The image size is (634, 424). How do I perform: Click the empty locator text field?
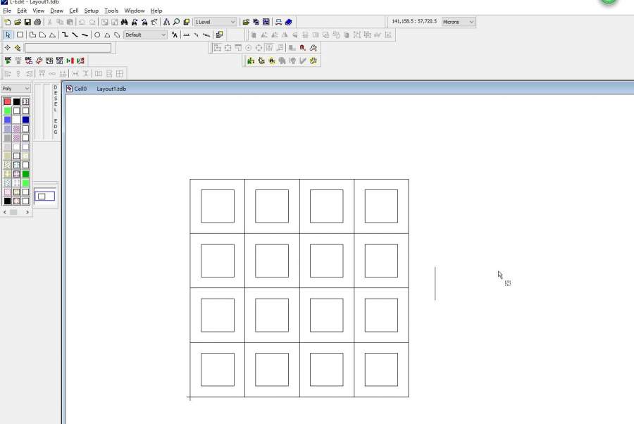click(68, 48)
